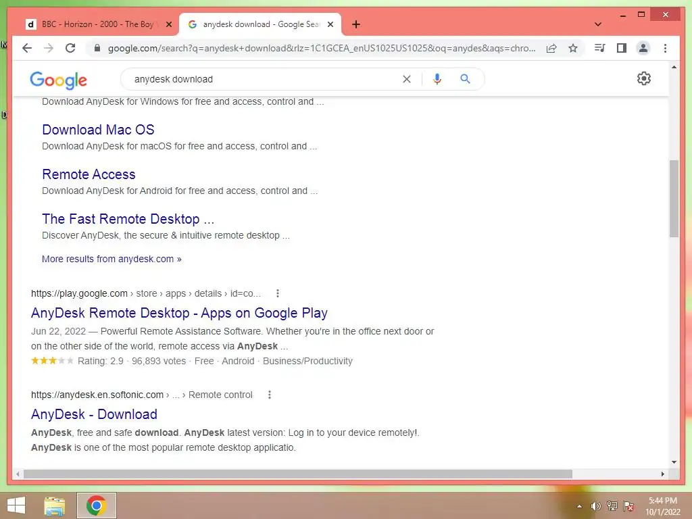692x519 pixels.
Task: Click the 'Download AnyDesk for macOS' snippet
Action: (180, 147)
